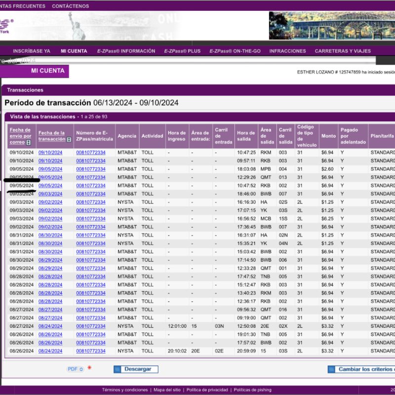Click the icon on the Cambiar los criterios button
The height and width of the screenshot is (395, 395).
(331, 369)
